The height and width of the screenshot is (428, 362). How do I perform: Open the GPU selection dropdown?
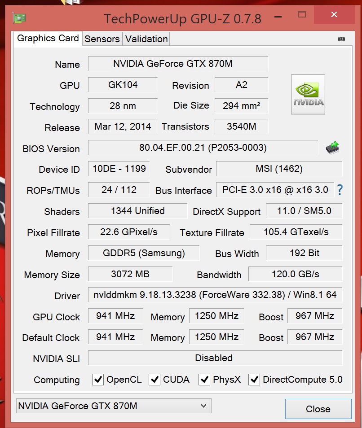tap(113, 406)
